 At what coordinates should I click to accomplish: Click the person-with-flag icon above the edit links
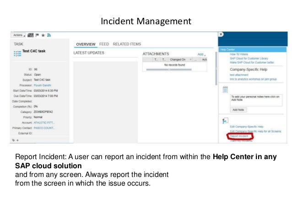[225, 121]
